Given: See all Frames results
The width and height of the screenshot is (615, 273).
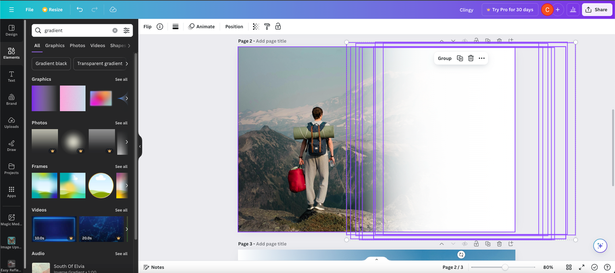Looking at the screenshot, I should 121,167.
